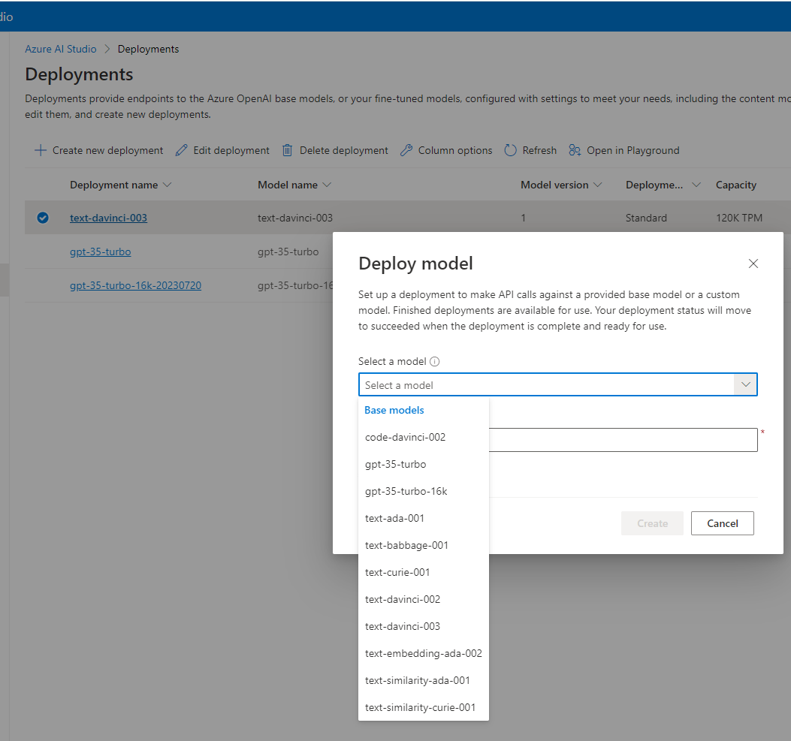Screen dimensions: 791x741
Task: Click the Edit deployment label
Action: click(x=231, y=150)
